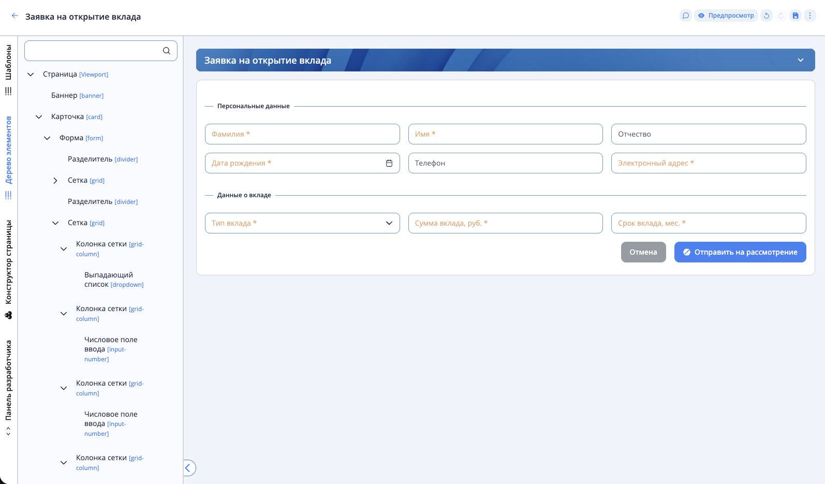Save the page with the floppy disk icon

point(795,16)
